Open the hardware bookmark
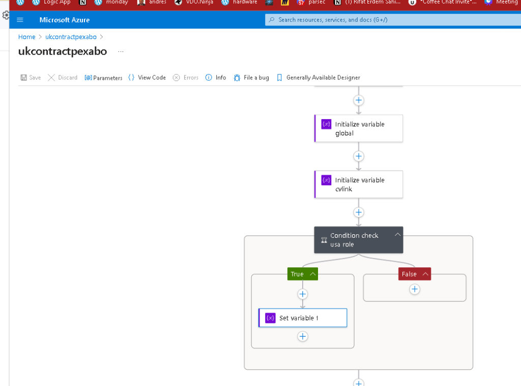 [x=239, y=3]
